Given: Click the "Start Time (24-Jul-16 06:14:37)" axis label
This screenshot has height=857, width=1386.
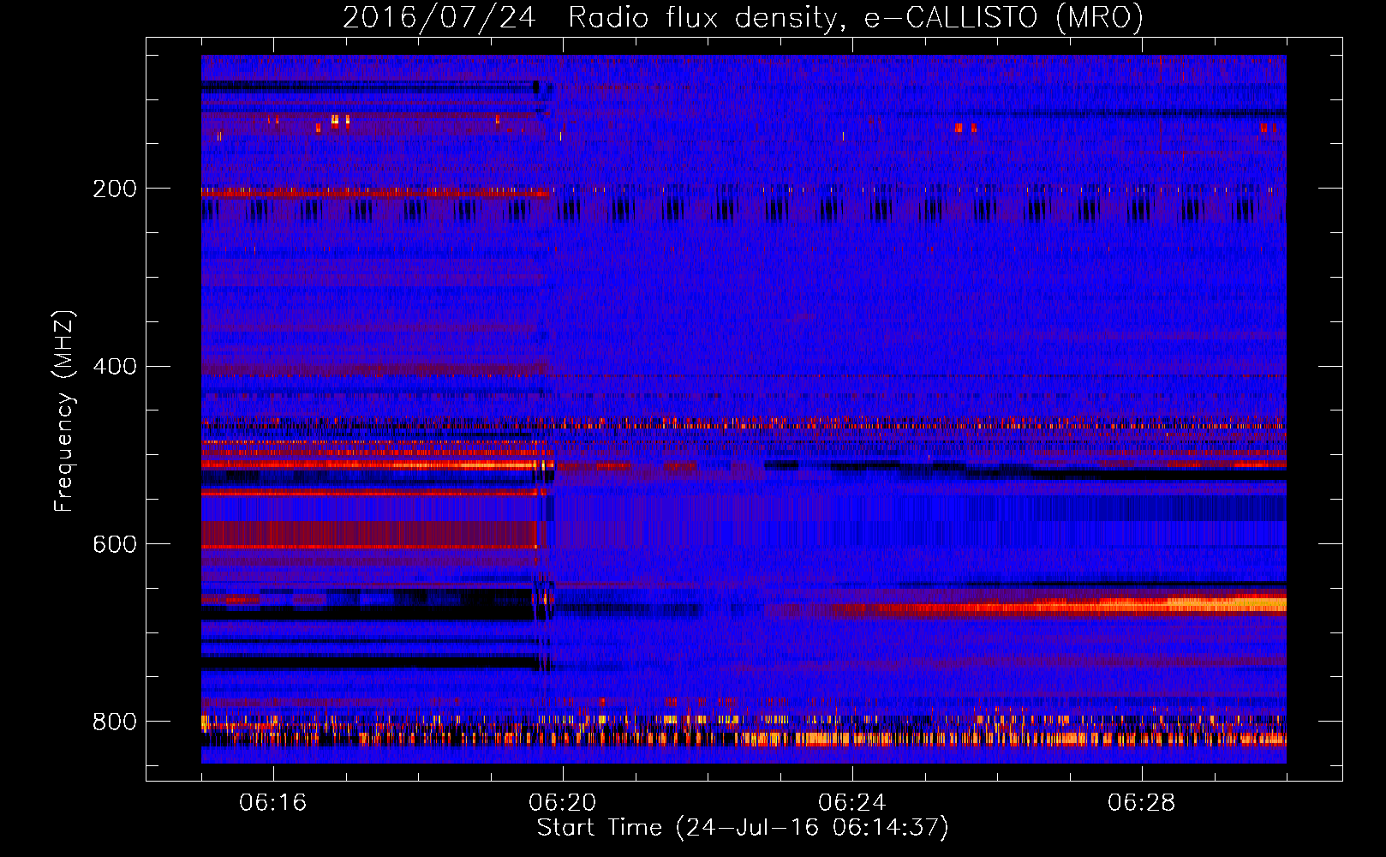Looking at the screenshot, I should (x=743, y=828).
